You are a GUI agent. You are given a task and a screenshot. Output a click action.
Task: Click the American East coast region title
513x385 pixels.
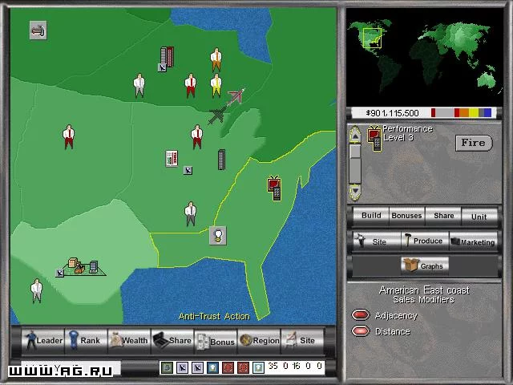pos(424,290)
